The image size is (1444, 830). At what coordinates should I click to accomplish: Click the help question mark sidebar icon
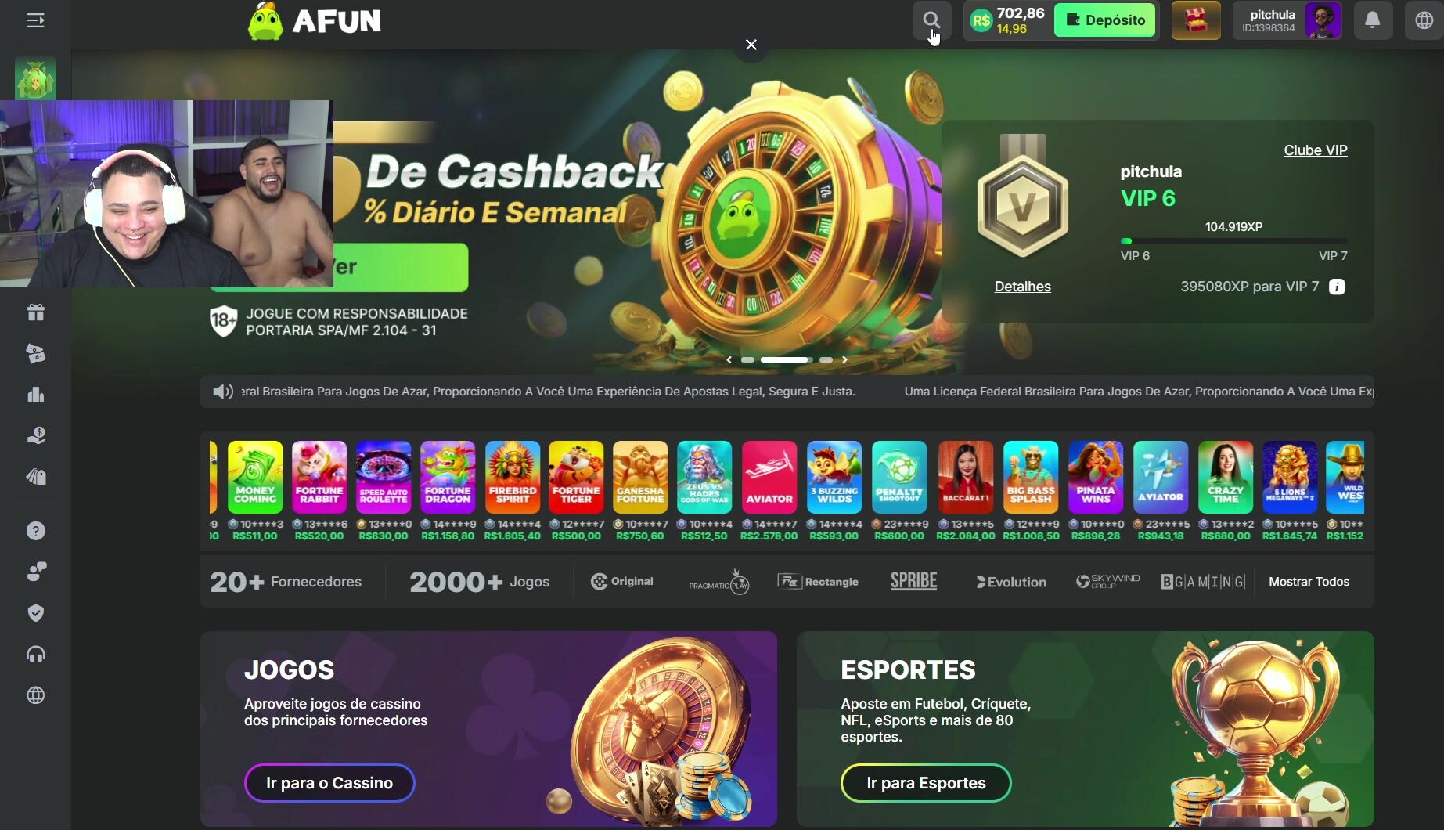point(36,531)
